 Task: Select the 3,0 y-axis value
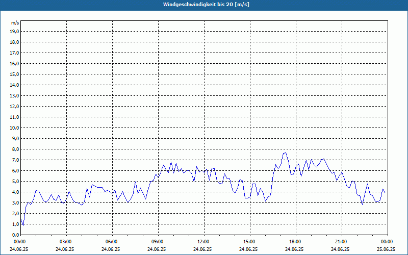click(x=15, y=202)
